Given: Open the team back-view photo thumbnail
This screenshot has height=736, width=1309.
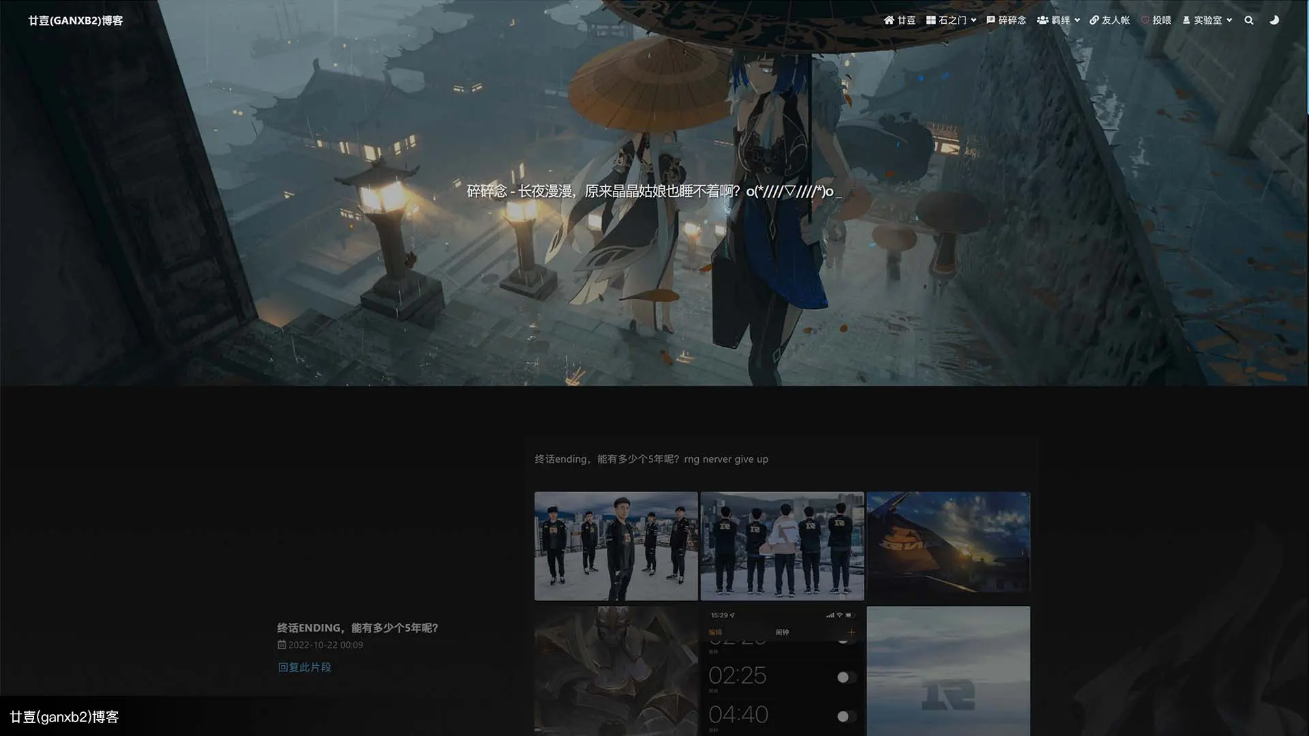Looking at the screenshot, I should [782, 546].
